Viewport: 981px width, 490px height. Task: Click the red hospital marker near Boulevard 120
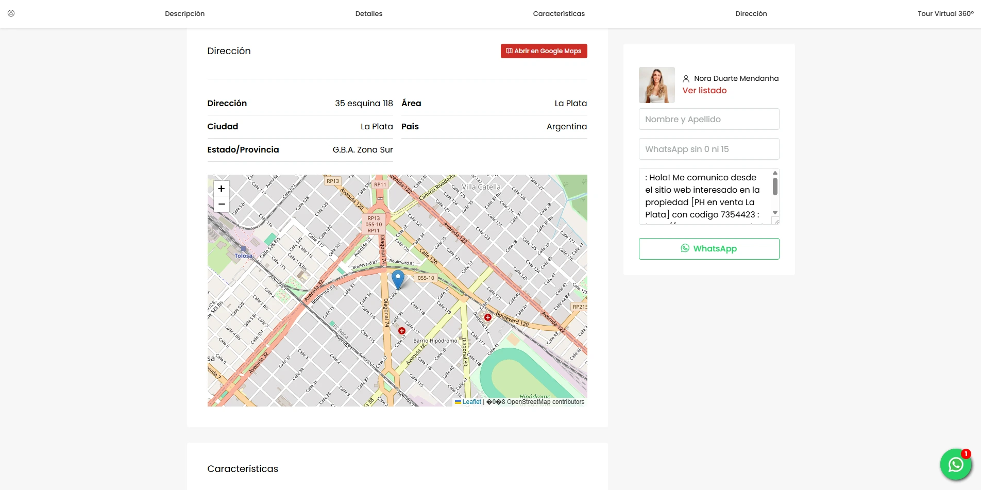click(487, 317)
